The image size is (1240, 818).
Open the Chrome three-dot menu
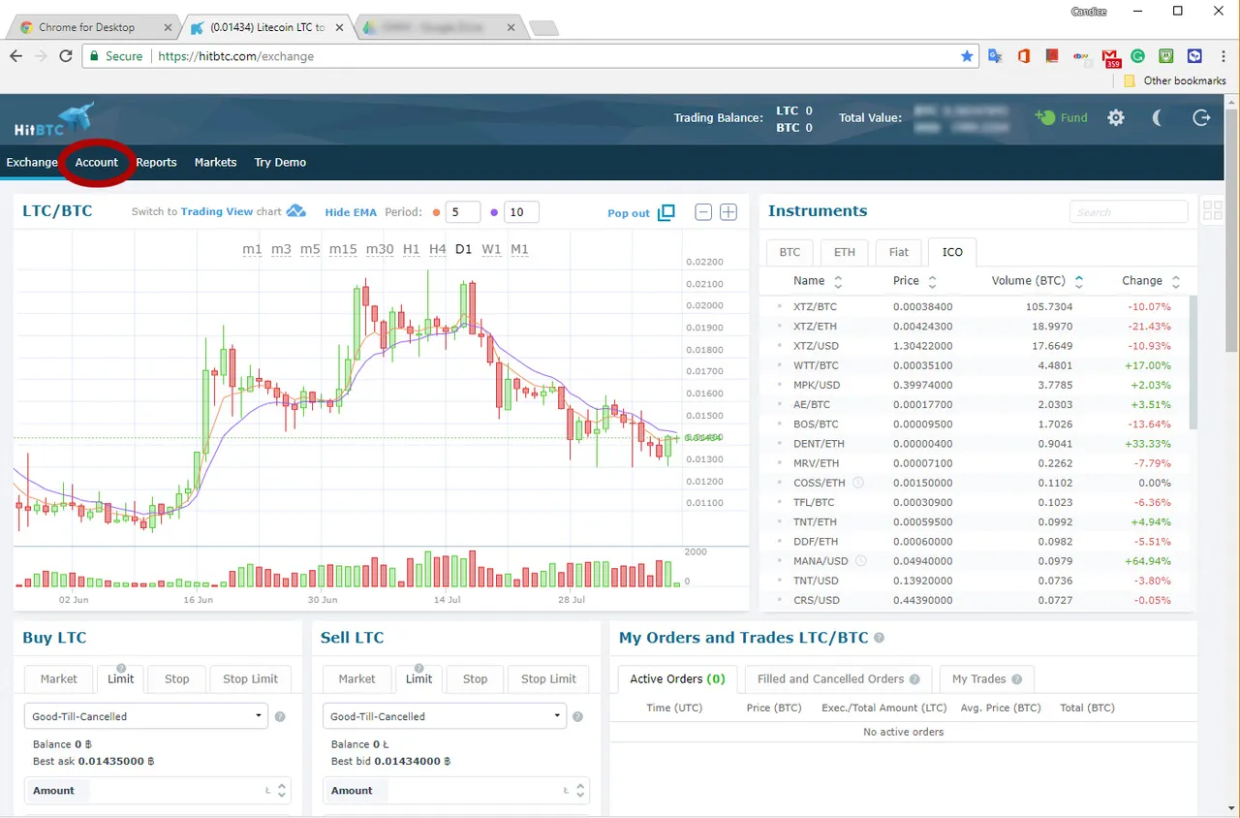point(1224,56)
